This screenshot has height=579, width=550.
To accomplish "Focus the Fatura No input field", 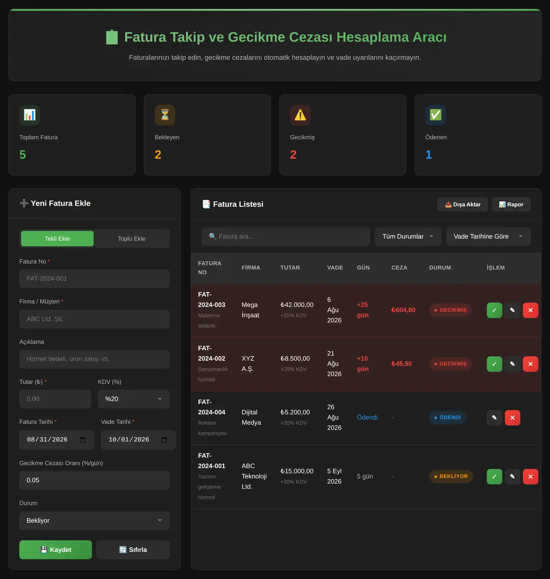I will (x=94, y=279).
